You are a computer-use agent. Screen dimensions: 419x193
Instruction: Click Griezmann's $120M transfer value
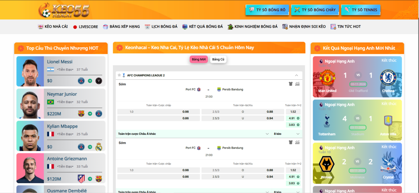point(54,179)
